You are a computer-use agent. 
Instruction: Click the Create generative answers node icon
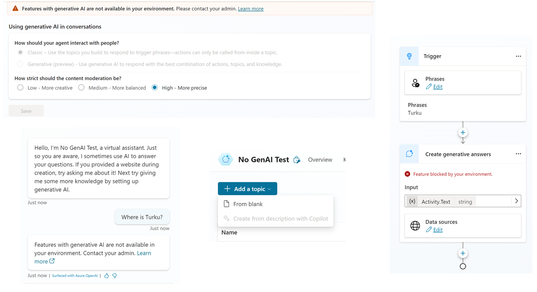click(409, 154)
